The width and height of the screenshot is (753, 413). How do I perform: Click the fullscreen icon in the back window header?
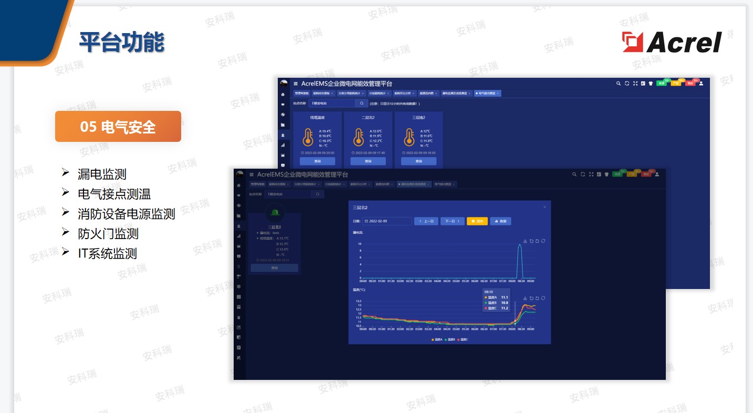[x=635, y=84]
